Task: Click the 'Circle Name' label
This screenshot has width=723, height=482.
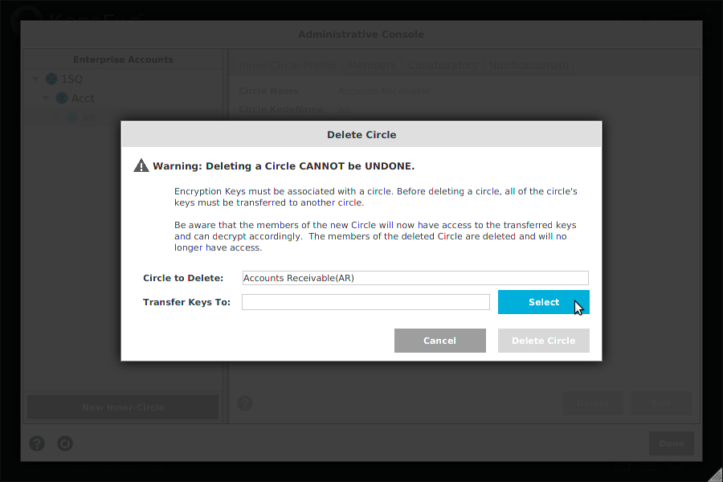Action: point(268,91)
